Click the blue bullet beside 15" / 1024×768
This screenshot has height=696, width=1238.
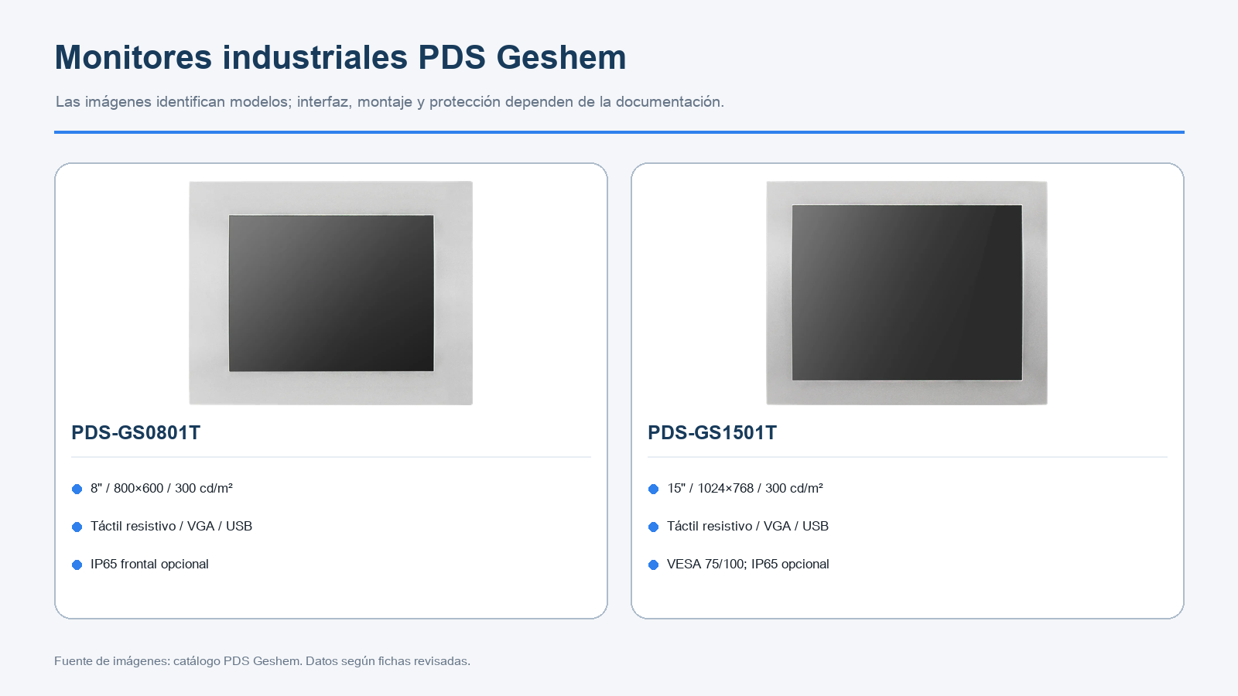[x=653, y=489]
